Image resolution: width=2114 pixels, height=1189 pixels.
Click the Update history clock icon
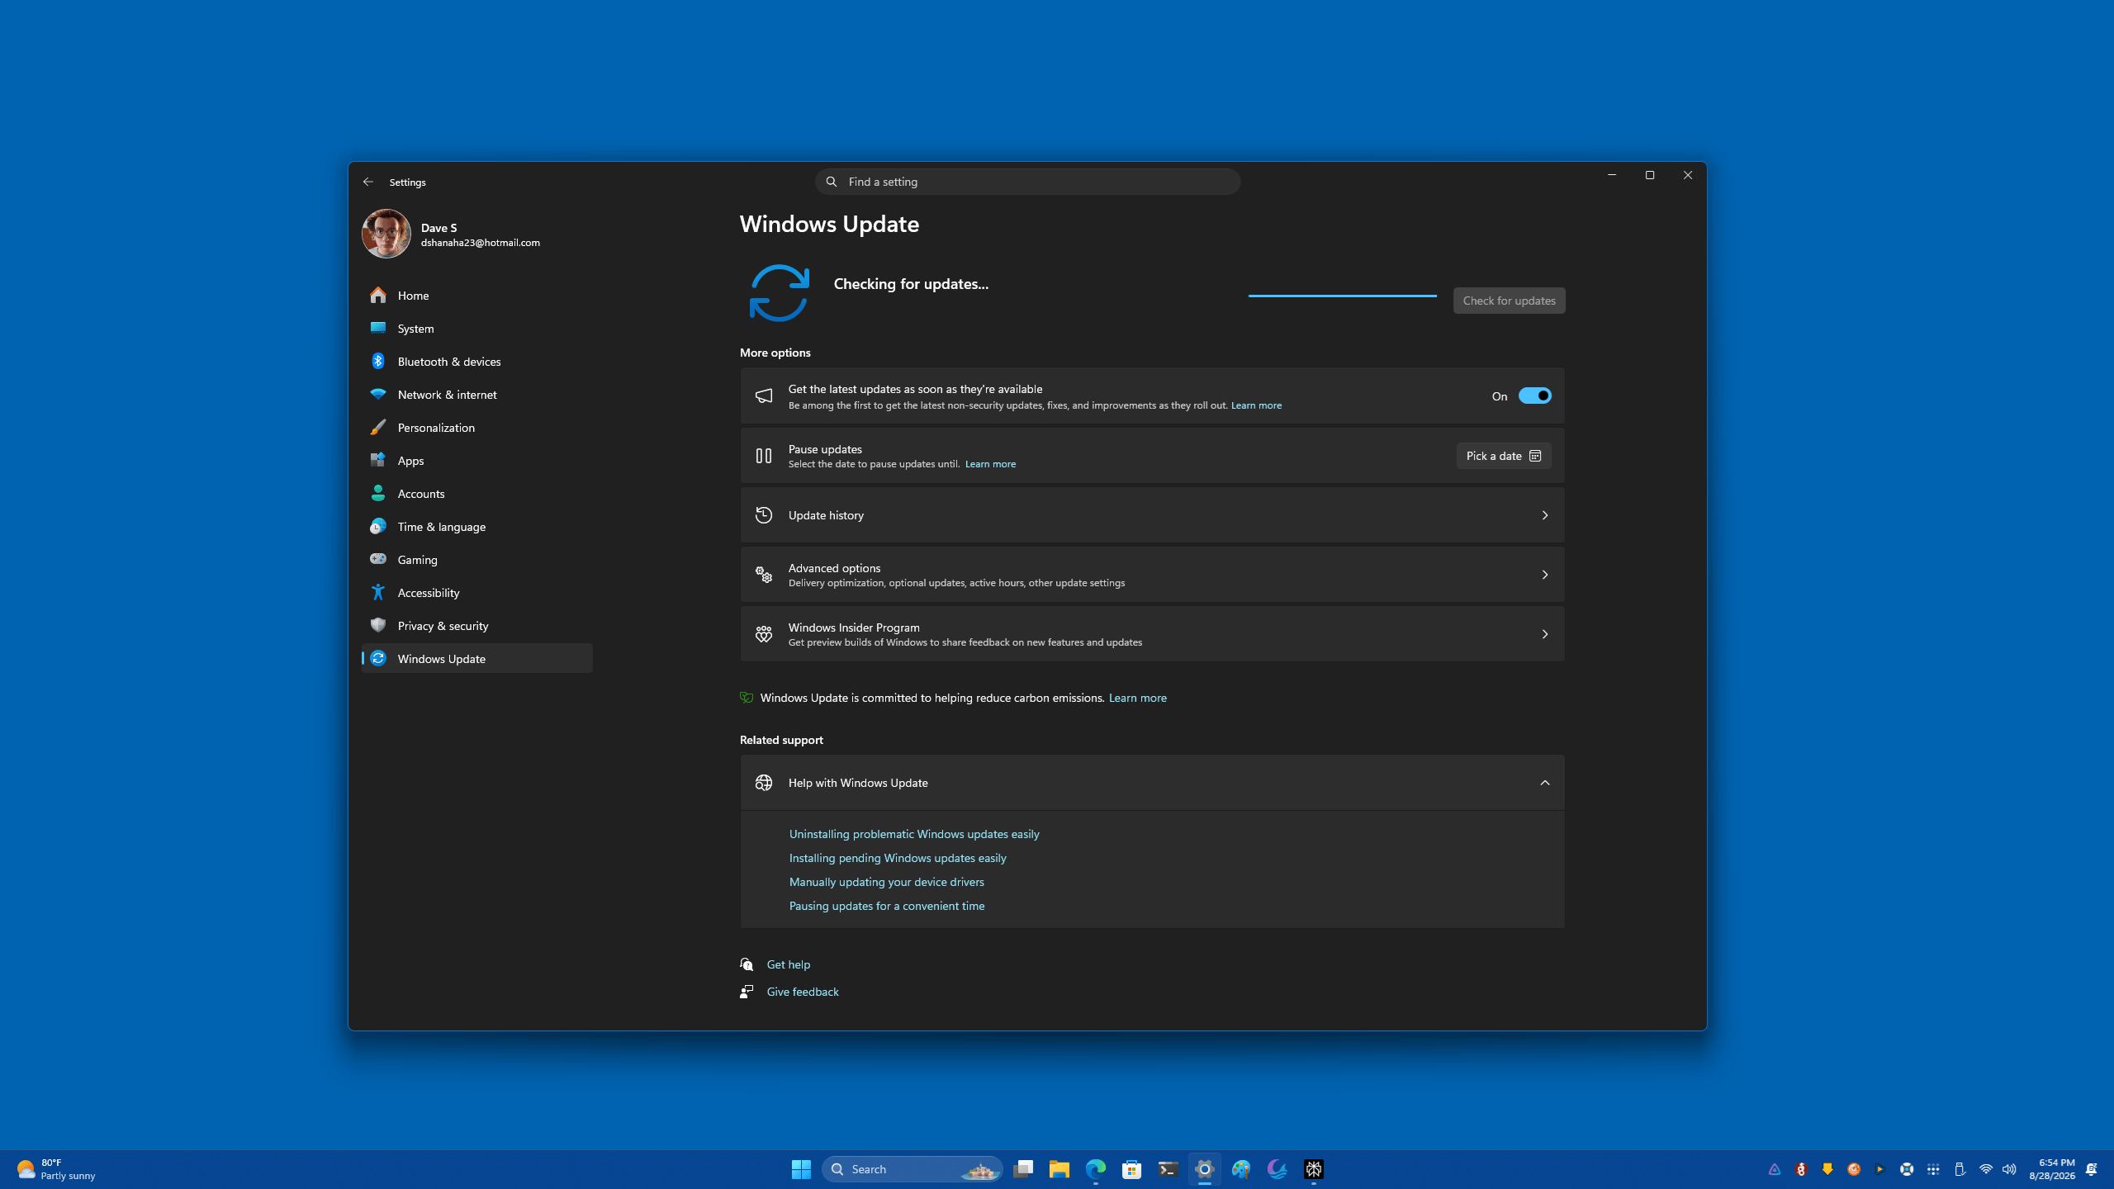pyautogui.click(x=764, y=515)
